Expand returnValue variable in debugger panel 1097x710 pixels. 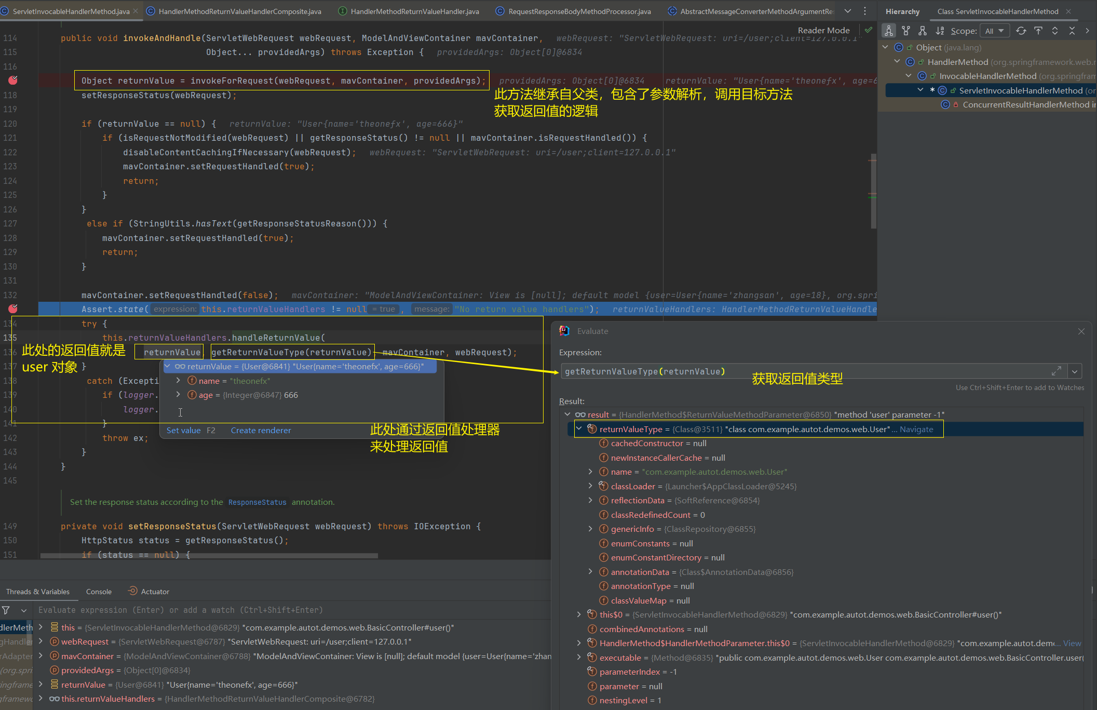pos(40,685)
